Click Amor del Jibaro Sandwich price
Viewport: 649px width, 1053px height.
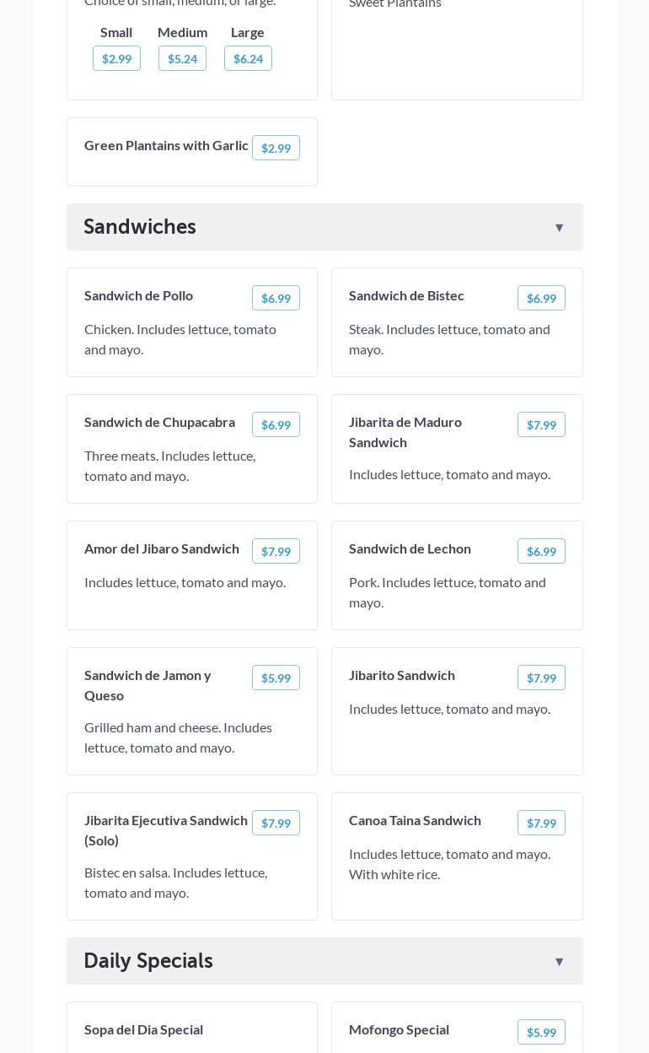276,551
